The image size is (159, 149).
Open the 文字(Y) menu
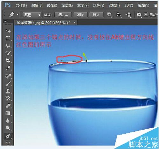[x=83, y=5]
